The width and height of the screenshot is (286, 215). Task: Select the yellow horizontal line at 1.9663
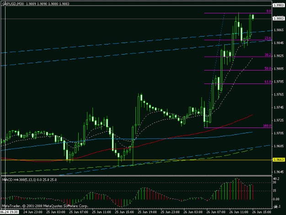[136, 160]
